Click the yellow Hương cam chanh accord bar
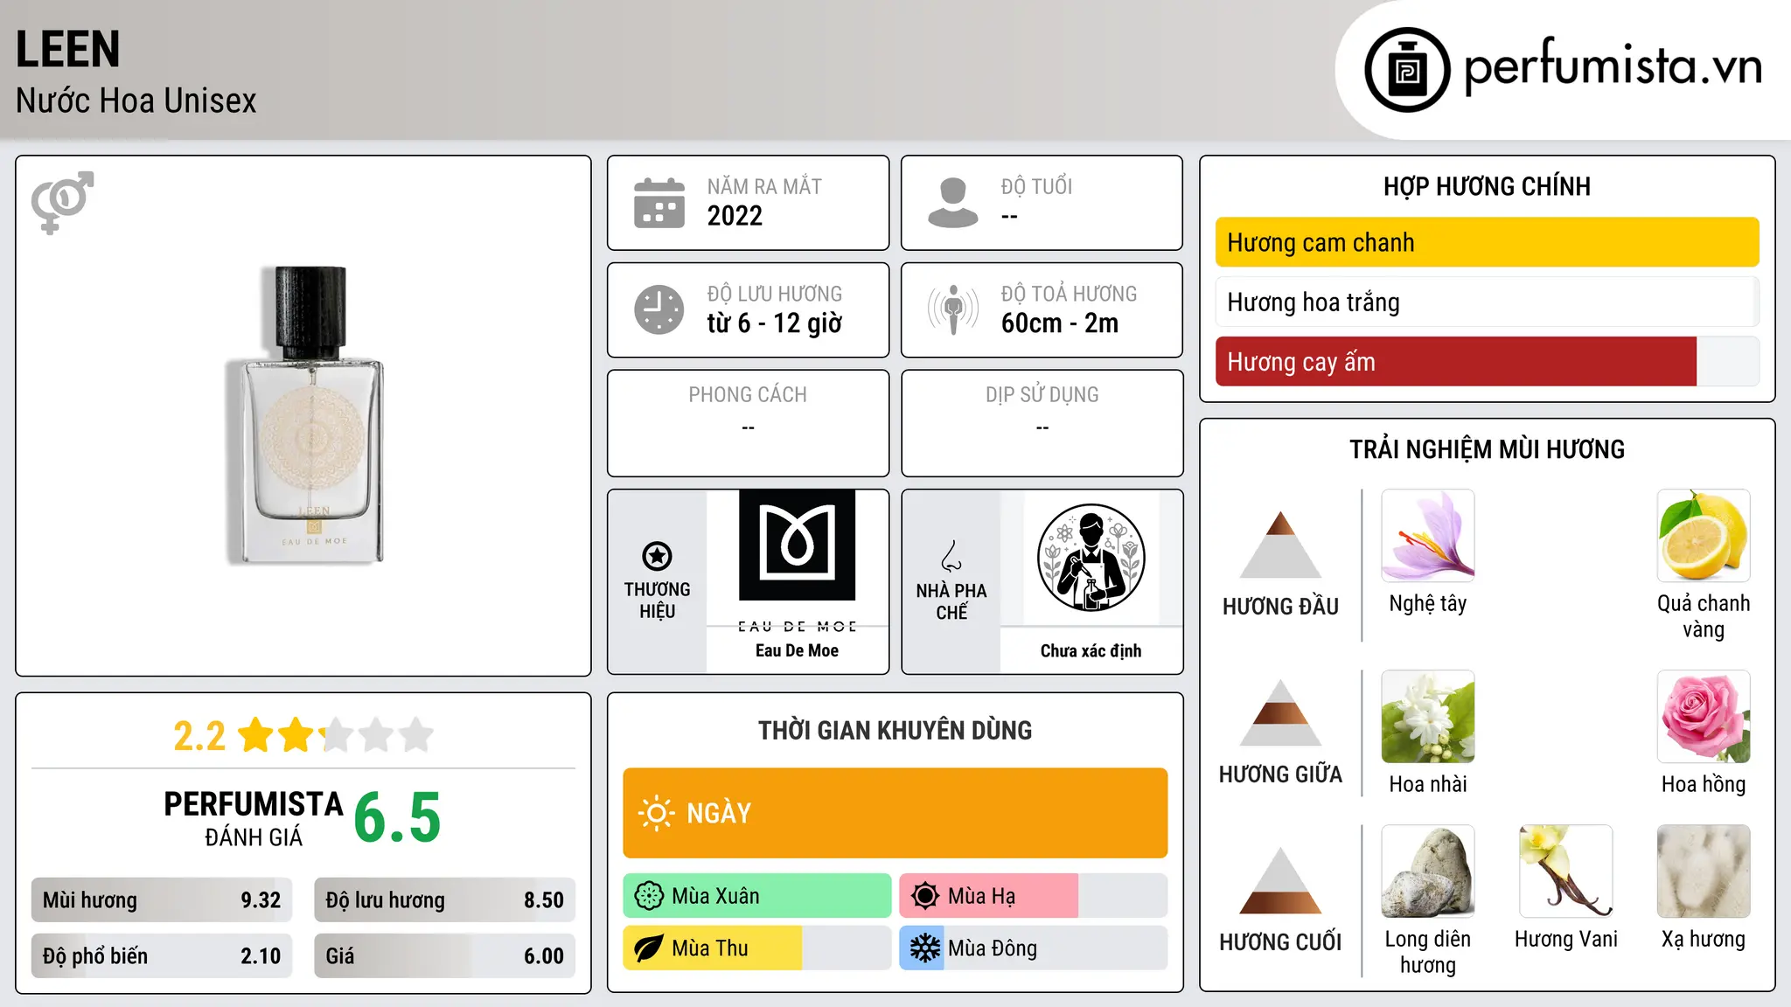1791x1007 pixels. pyautogui.click(x=1487, y=242)
